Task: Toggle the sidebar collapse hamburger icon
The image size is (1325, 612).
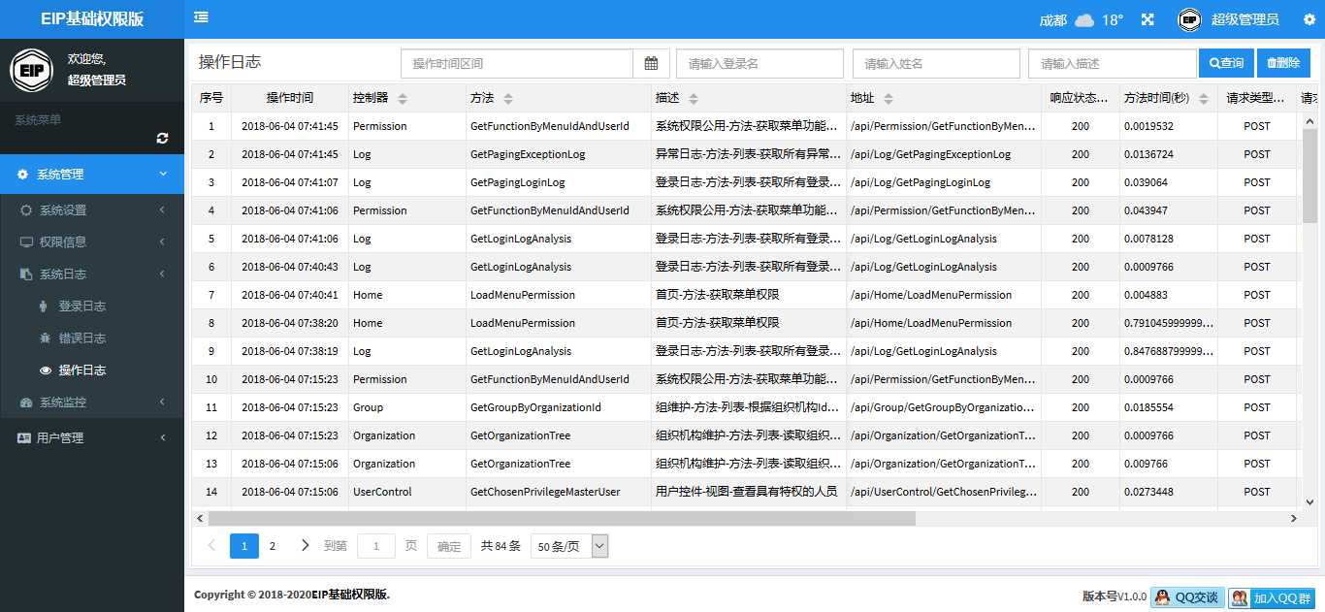Action: pyautogui.click(x=201, y=17)
